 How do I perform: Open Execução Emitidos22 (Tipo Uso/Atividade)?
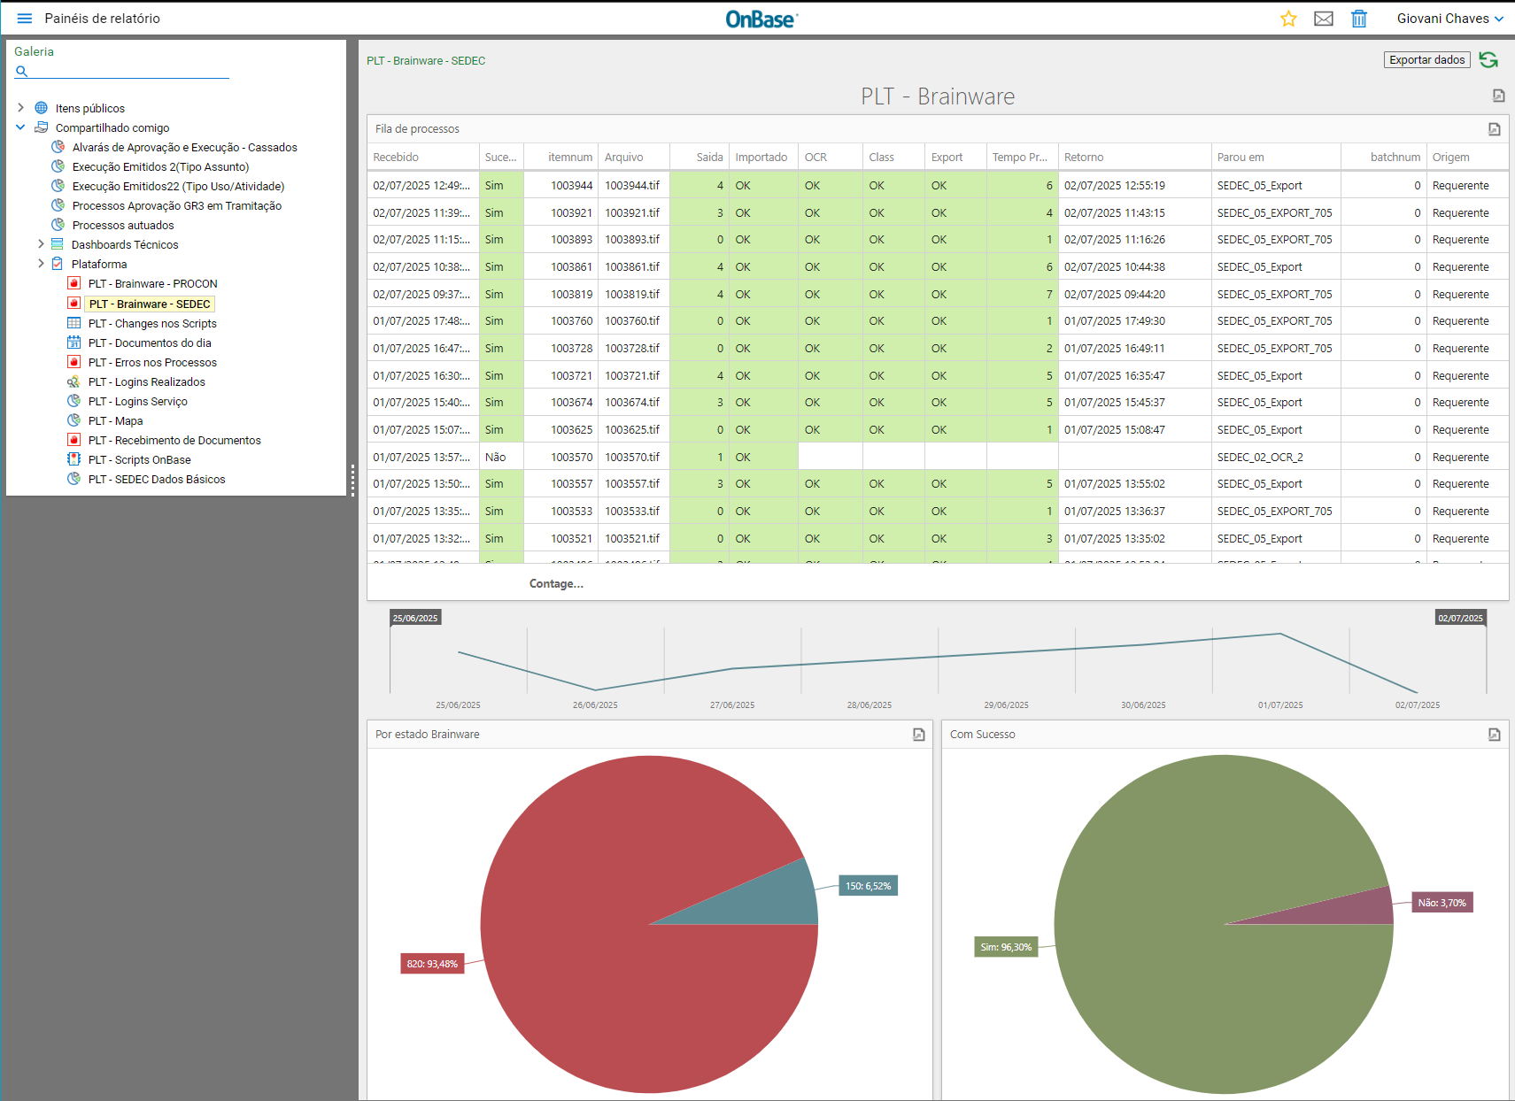point(178,187)
